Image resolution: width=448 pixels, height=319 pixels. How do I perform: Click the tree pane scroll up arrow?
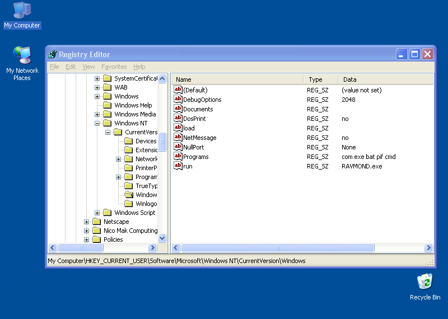[162, 78]
